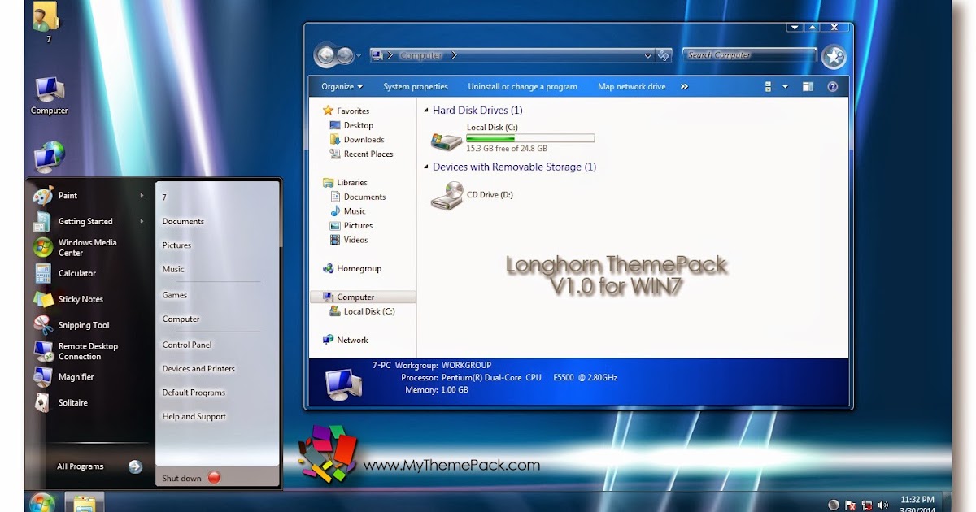The width and height of the screenshot is (976, 512).
Task: Open the view options dropdown arrow
Action: (785, 86)
